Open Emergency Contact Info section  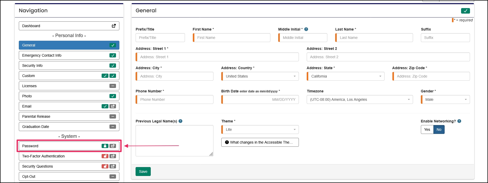point(69,55)
